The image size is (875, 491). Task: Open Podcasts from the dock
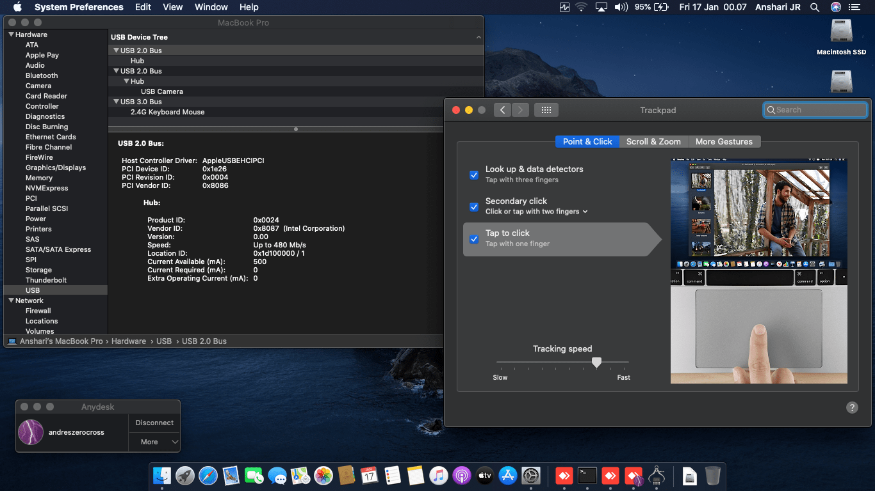(462, 476)
